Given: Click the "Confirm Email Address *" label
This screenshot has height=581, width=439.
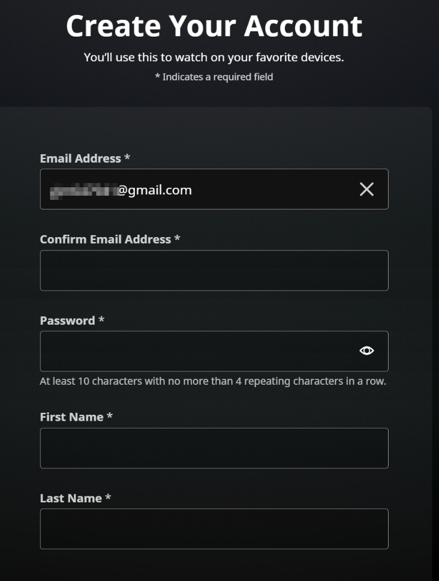Looking at the screenshot, I should click(106, 239).
